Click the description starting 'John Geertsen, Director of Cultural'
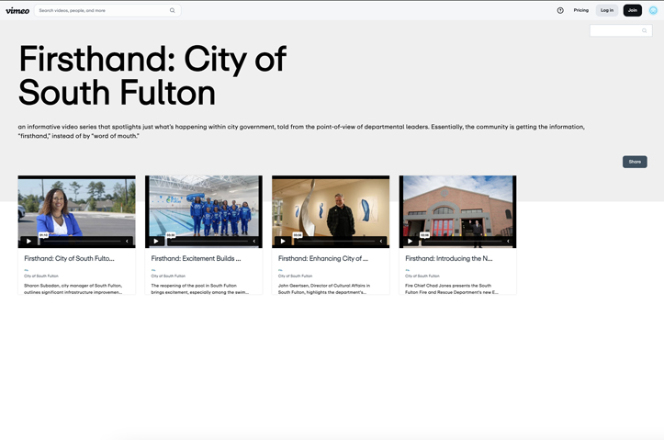The height and width of the screenshot is (440, 664). (324, 288)
